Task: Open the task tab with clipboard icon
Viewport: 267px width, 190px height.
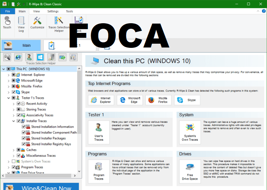Action: (70, 45)
